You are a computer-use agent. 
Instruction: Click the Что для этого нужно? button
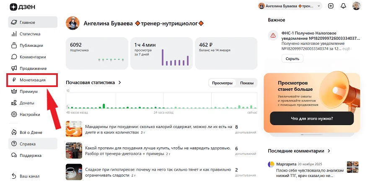[312, 118]
